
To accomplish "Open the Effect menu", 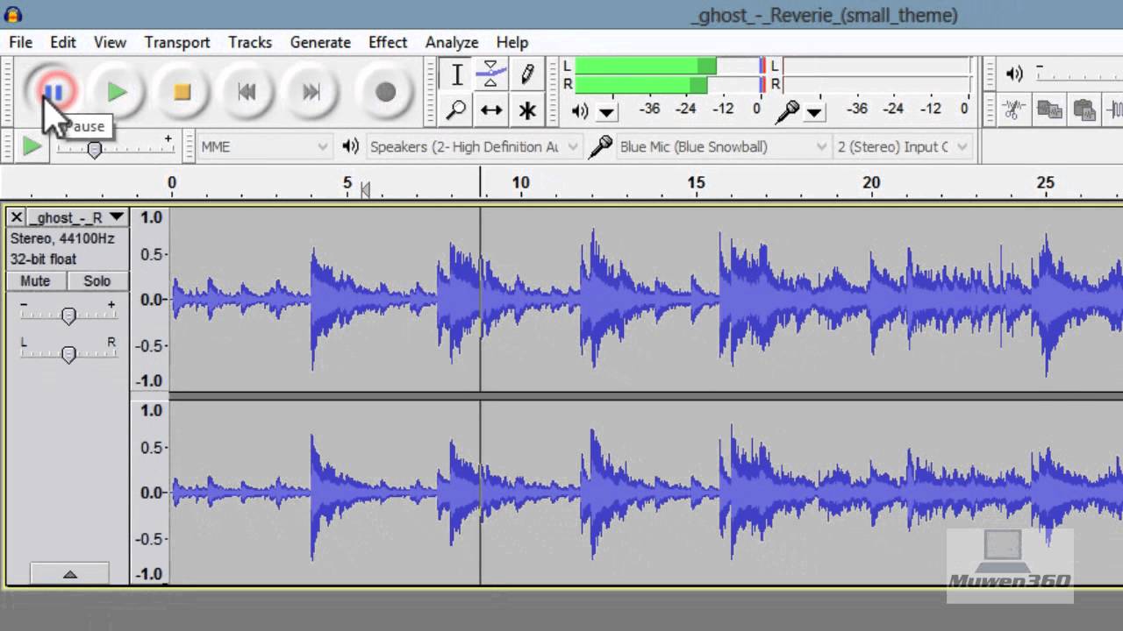I will pos(388,42).
